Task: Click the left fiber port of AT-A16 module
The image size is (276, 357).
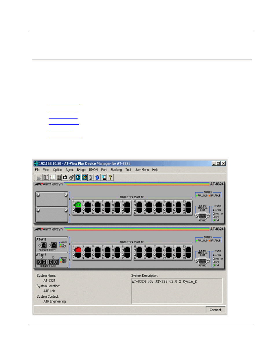Action: coord(44,245)
